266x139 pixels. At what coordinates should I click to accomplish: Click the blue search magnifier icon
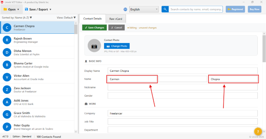pyautogui.click(x=165, y=9)
